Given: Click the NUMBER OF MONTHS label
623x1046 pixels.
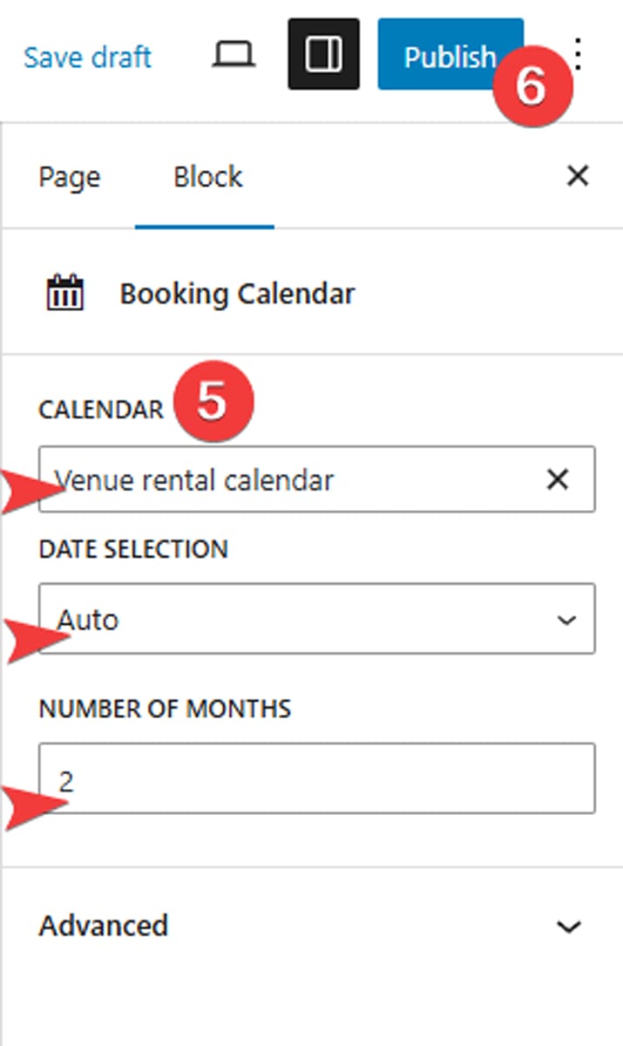Looking at the screenshot, I should tap(165, 709).
